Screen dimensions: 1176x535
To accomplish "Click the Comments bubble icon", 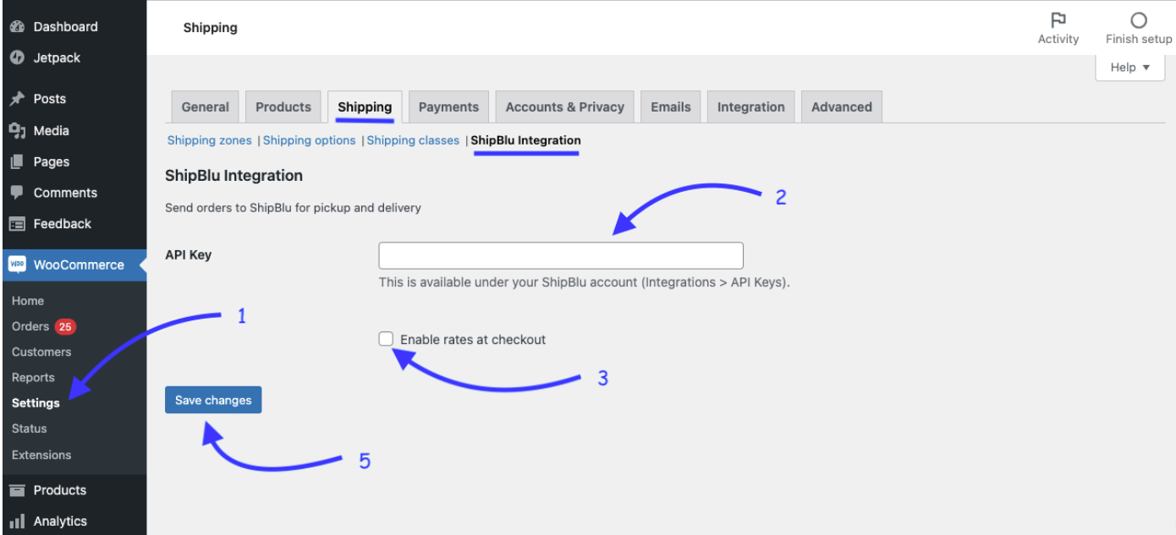I will [17, 193].
